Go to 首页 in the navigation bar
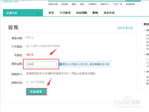This screenshot has height=112, width=149. coord(51,13)
